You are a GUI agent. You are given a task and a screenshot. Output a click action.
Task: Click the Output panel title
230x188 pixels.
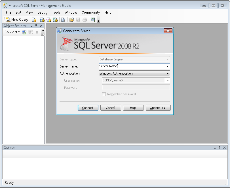[x=9, y=148]
